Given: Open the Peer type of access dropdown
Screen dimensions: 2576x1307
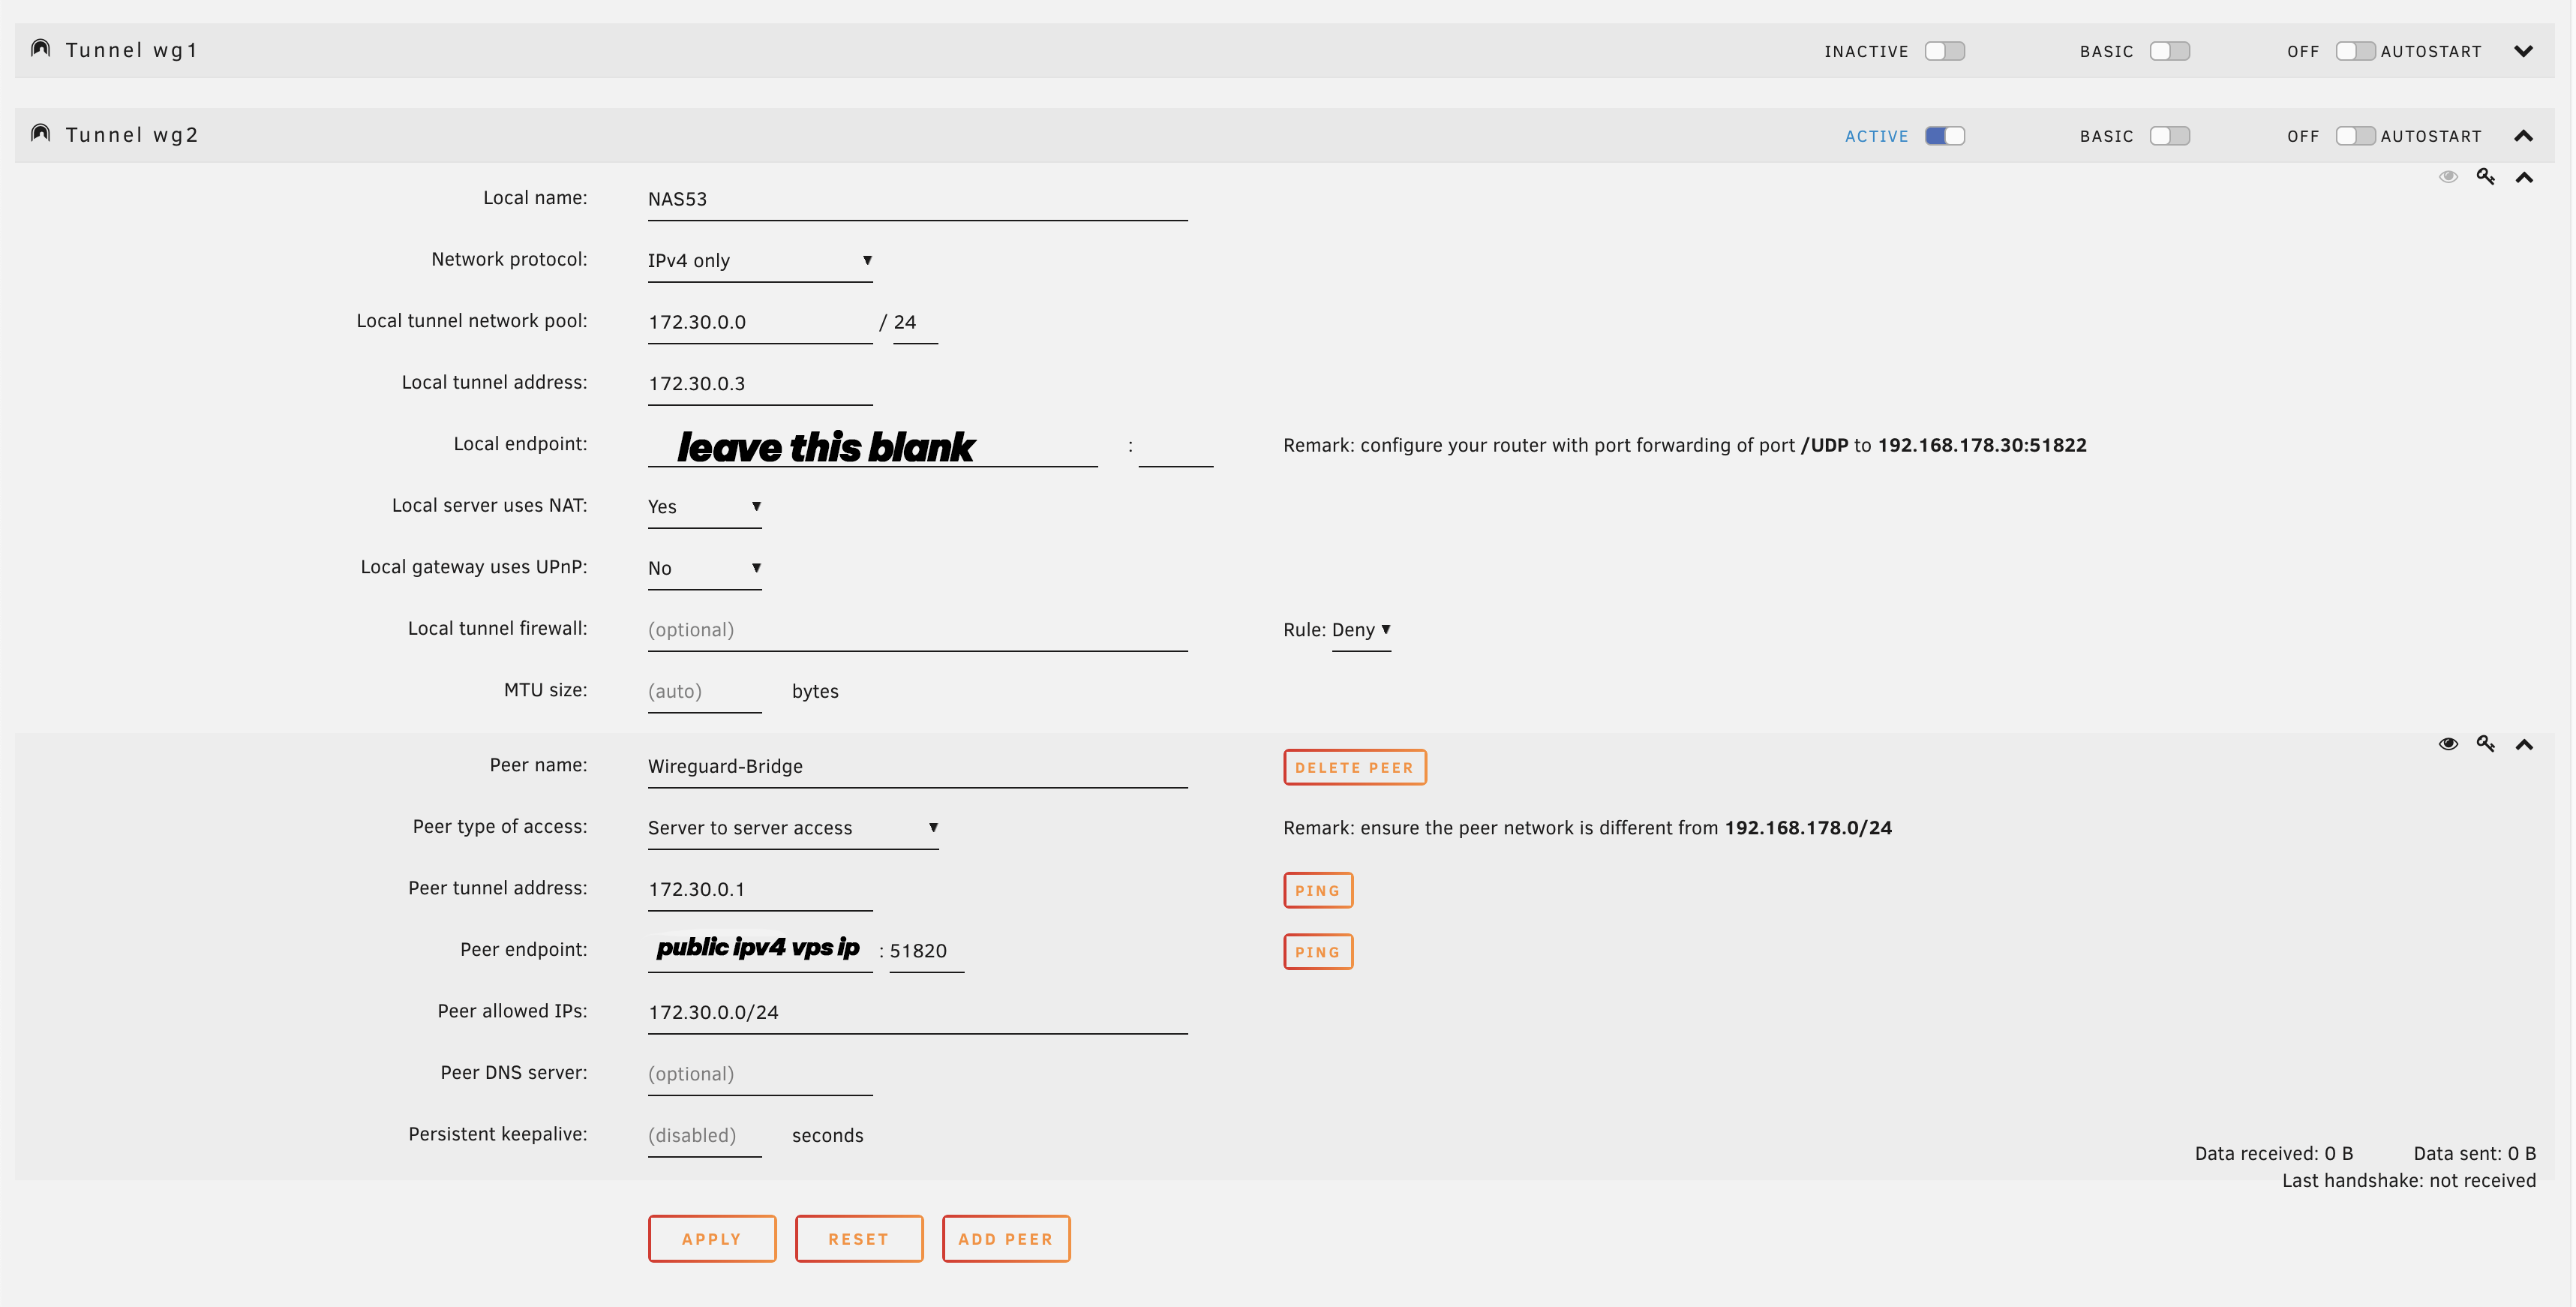Looking at the screenshot, I should click(x=792, y=828).
